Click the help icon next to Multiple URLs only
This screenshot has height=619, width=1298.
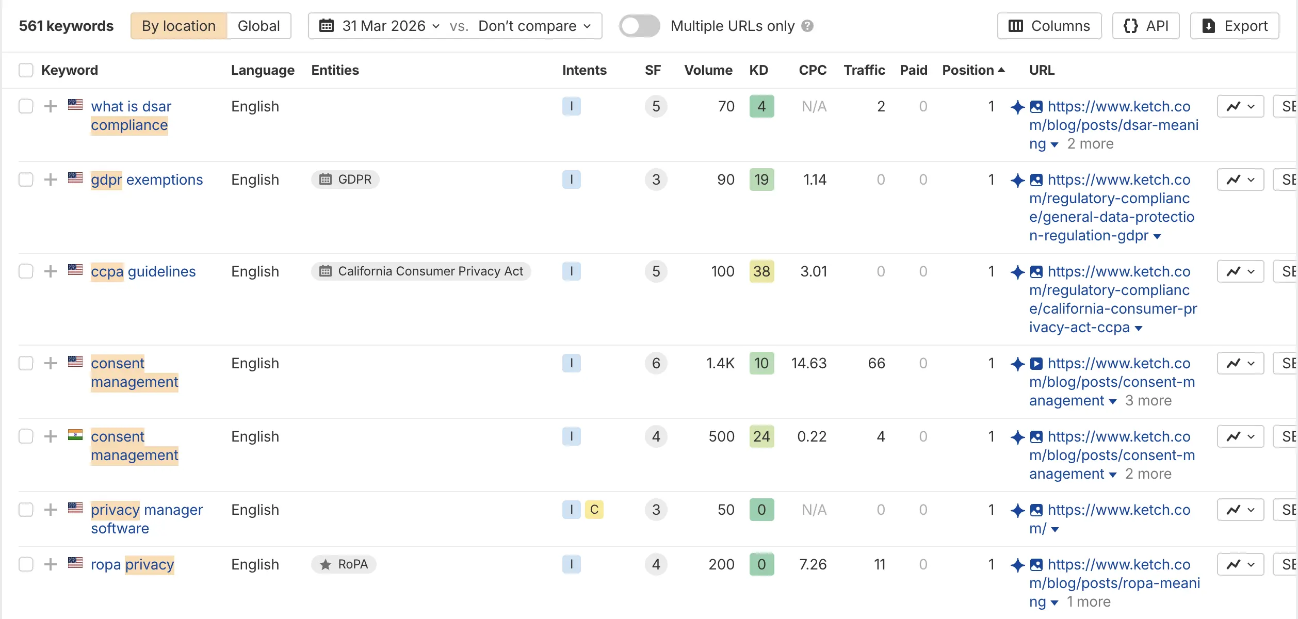point(808,26)
